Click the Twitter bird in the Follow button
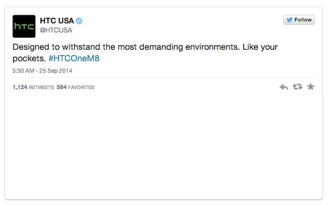328x205 pixels. point(290,20)
